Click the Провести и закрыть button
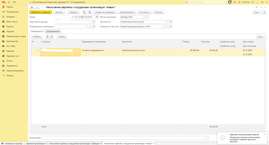This screenshot has width=269, height=145. (x=41, y=12)
